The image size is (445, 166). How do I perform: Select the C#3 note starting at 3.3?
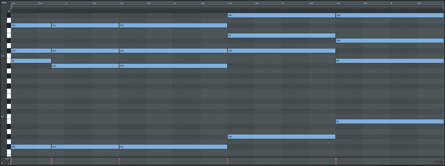click(x=281, y=51)
